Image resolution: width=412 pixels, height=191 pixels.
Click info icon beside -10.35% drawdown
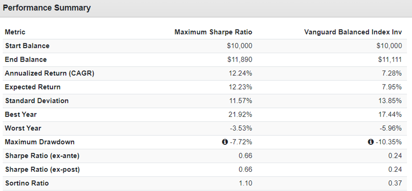371,142
